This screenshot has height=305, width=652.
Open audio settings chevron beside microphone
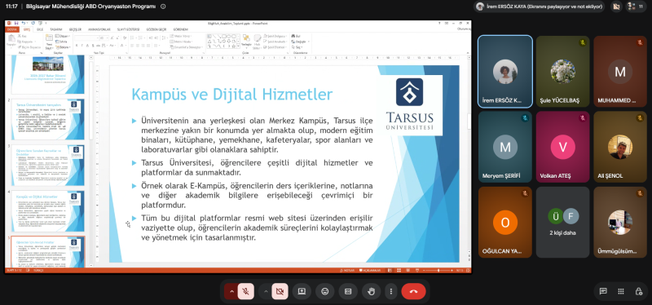pos(231,291)
